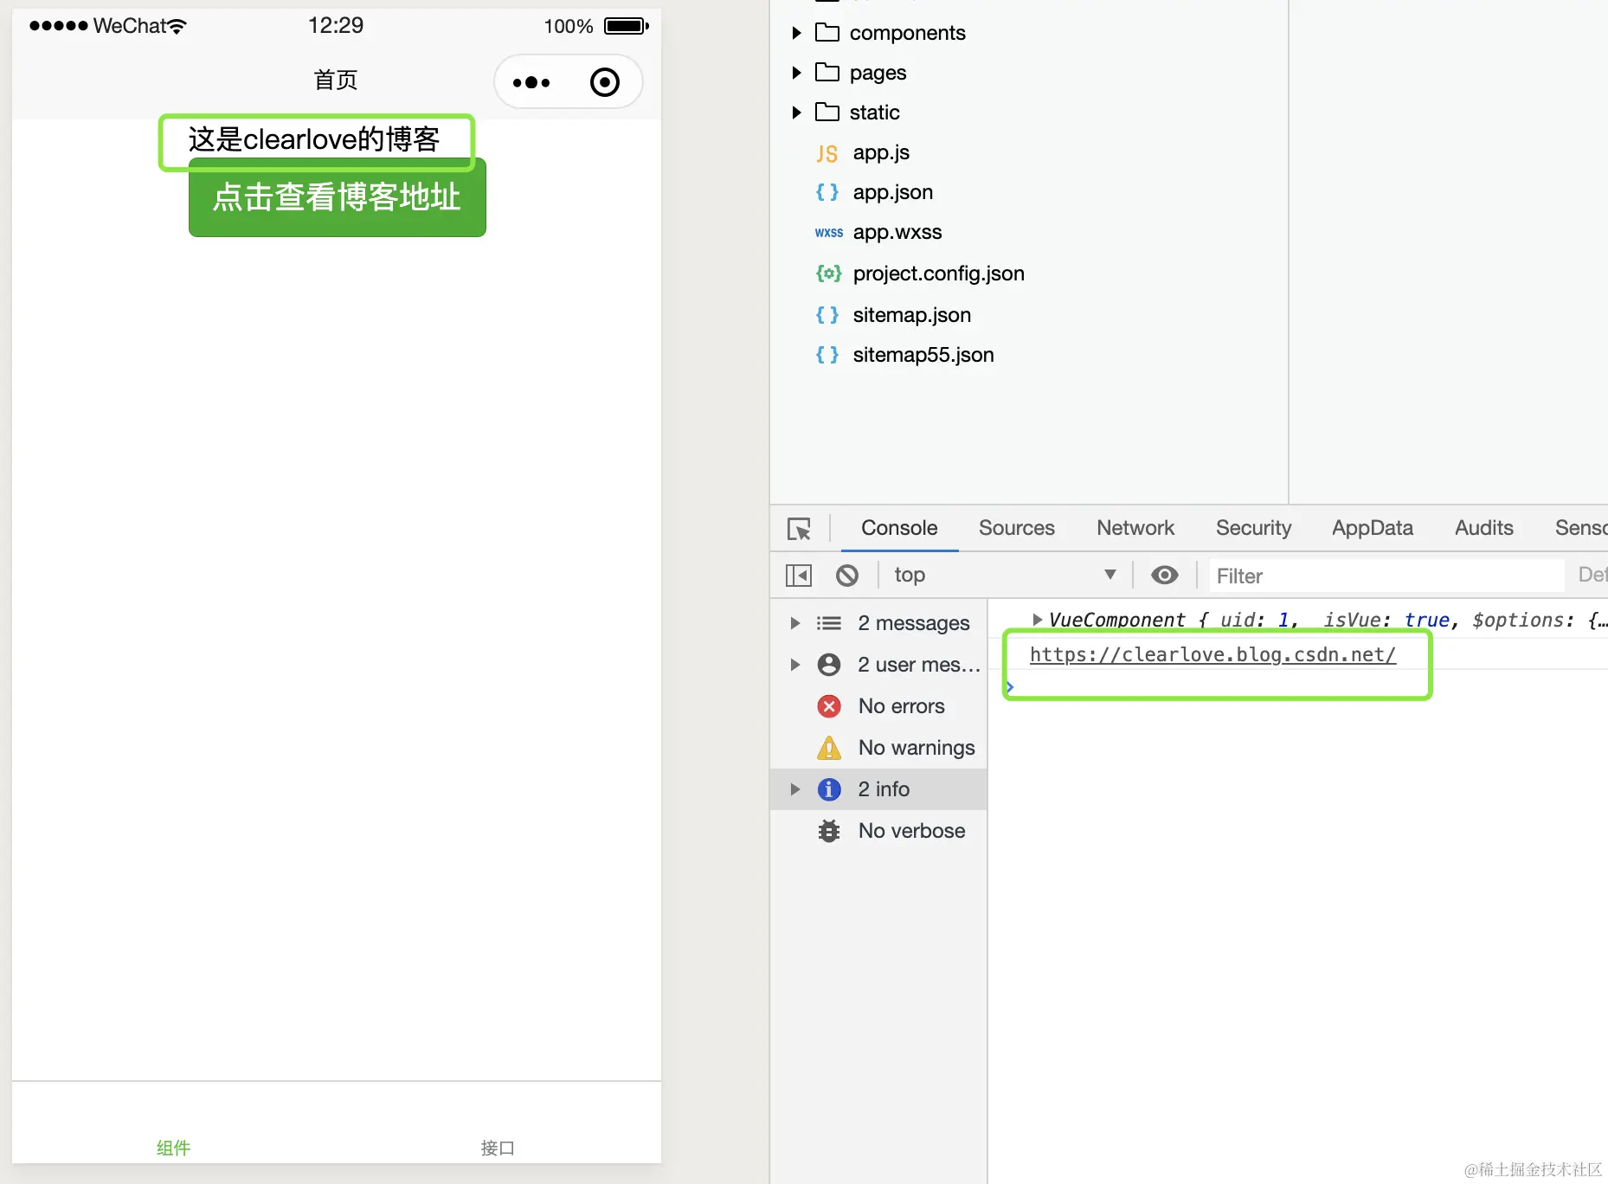Image resolution: width=1608 pixels, height=1184 pixels.
Task: Click the braces icon beside app.json
Action: 827,192
